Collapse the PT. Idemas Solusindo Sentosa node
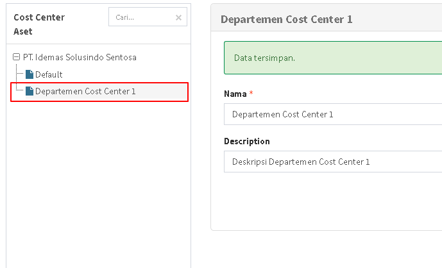 coord(16,57)
